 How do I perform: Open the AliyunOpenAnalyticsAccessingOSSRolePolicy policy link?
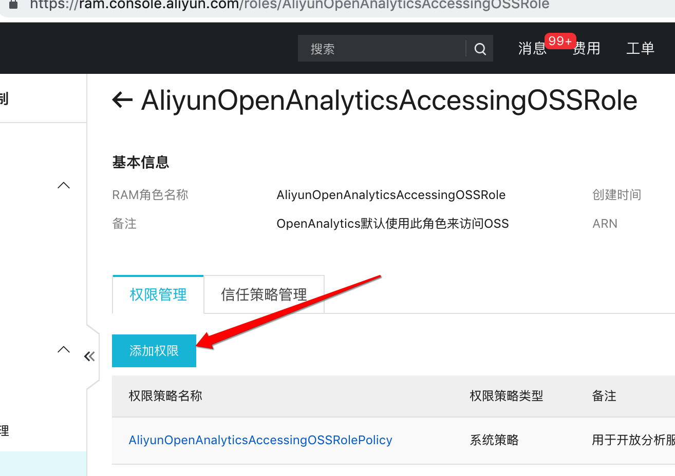tap(260, 440)
